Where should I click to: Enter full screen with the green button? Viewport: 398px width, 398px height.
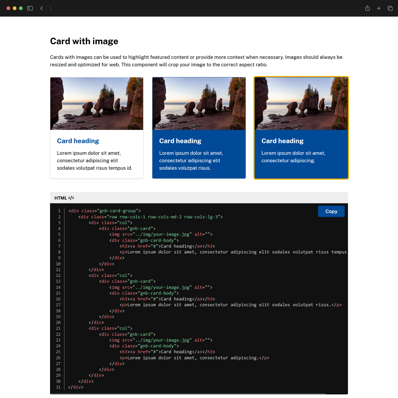(21, 8)
